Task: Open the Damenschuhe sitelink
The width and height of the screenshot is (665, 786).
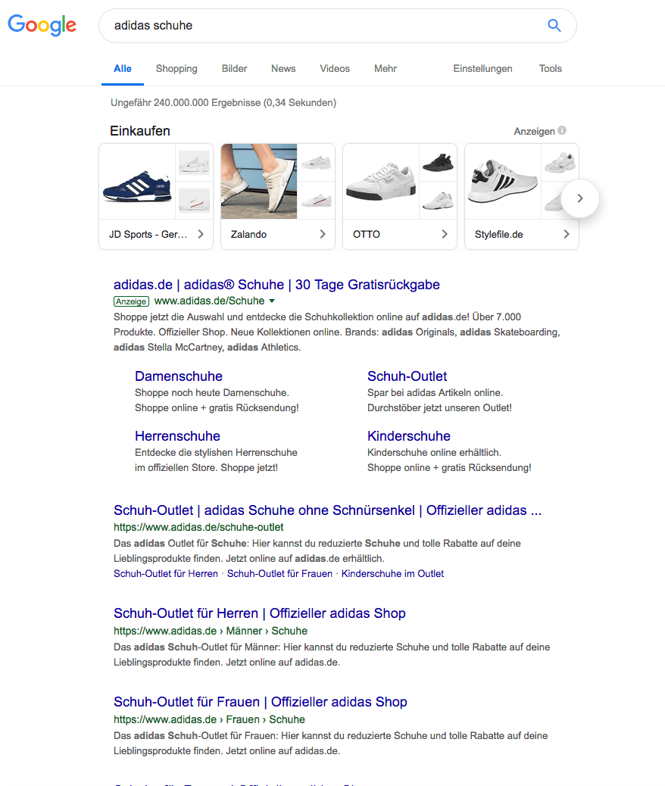Action: [179, 376]
